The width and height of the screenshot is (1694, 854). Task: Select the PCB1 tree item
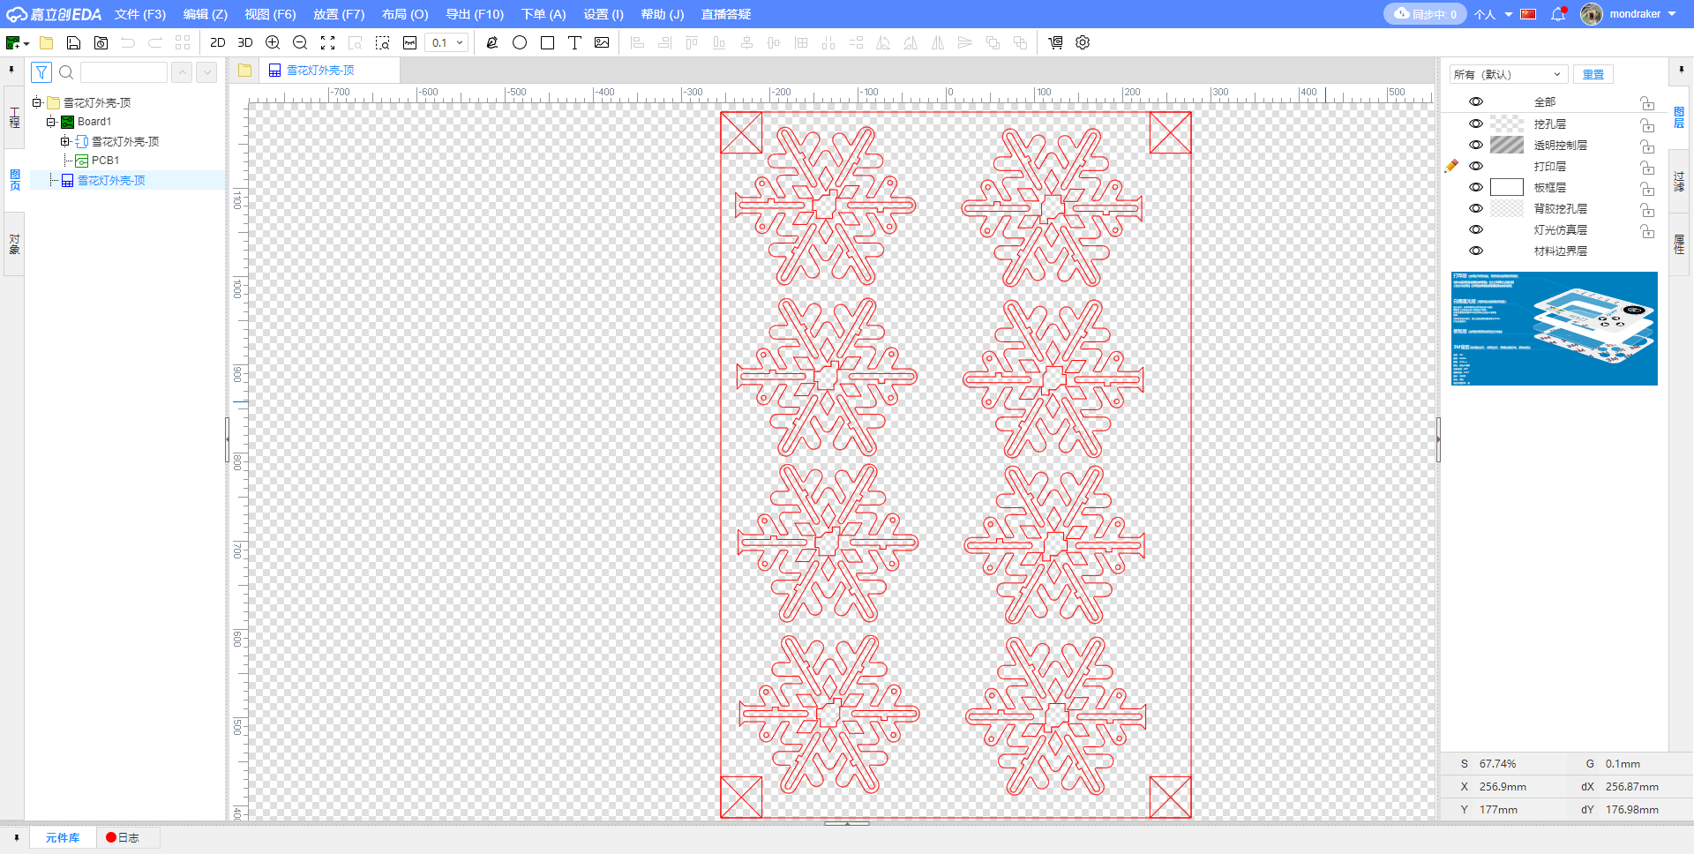pos(105,161)
